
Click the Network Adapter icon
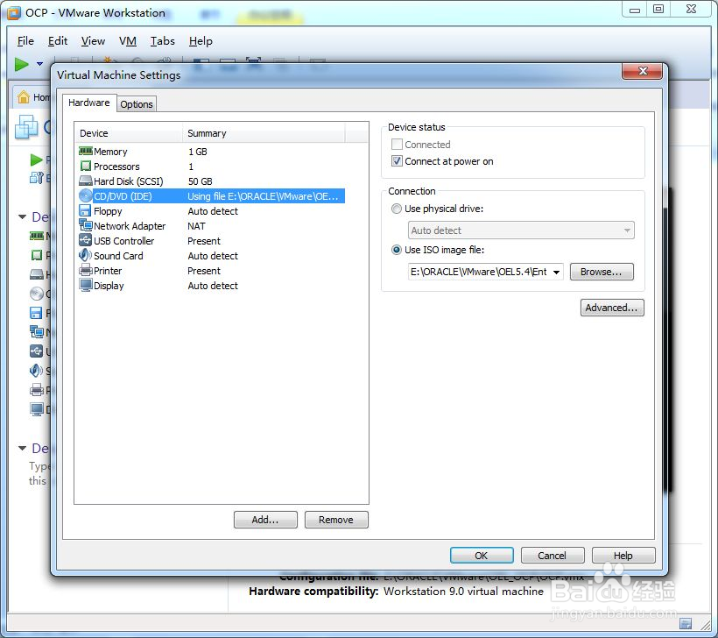(86, 225)
